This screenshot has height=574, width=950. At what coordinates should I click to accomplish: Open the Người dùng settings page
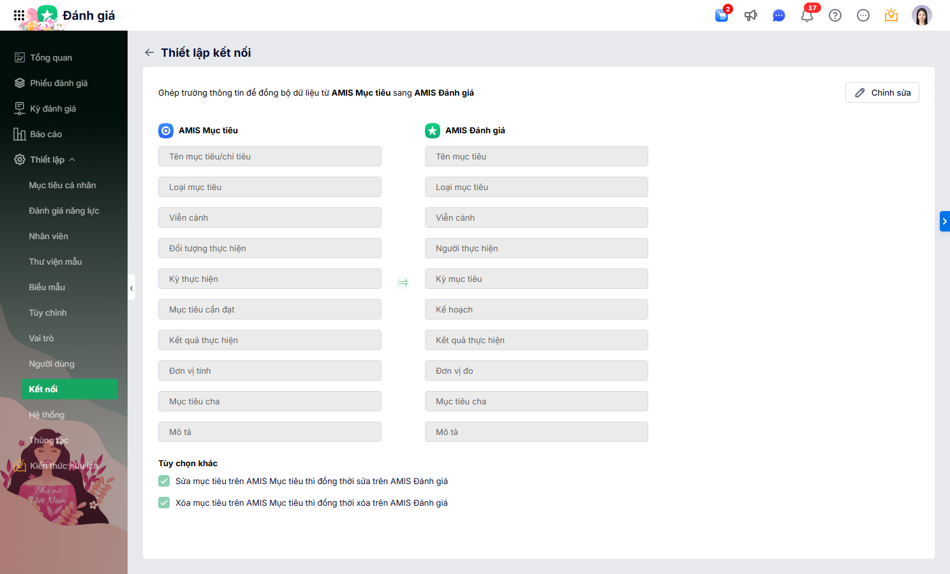pos(52,364)
